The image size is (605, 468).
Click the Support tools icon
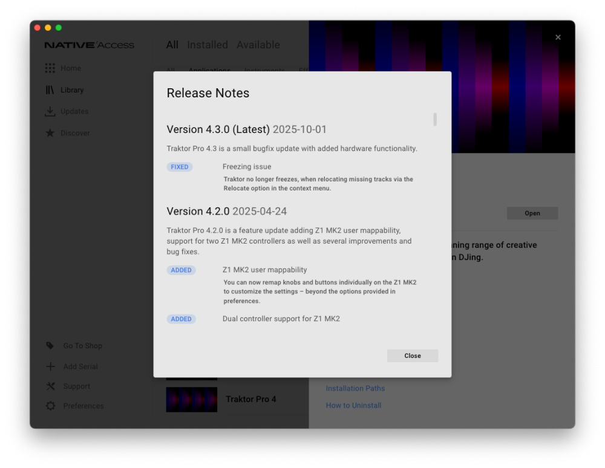click(x=51, y=386)
